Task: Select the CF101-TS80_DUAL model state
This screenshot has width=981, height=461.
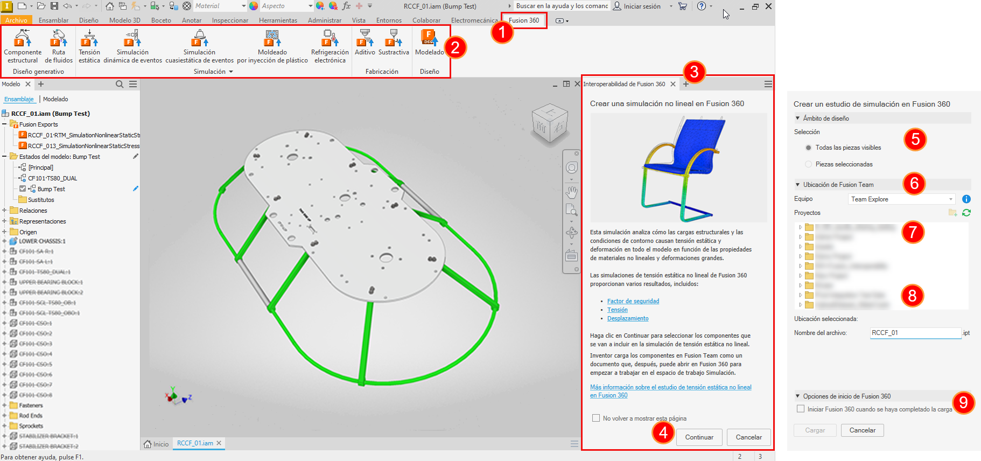Action: [53, 178]
